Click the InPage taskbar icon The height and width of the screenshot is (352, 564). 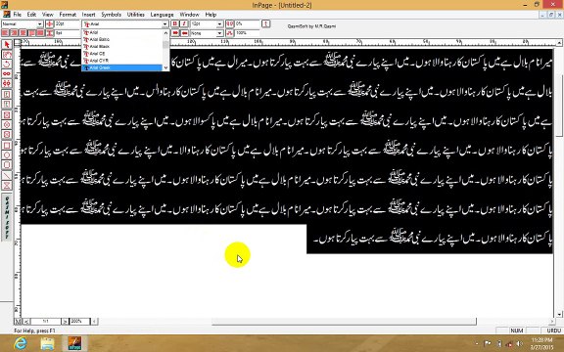click(74, 343)
